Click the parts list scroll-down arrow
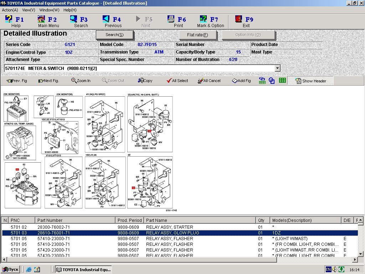The height and width of the screenshot is (274, 365). coord(360,254)
